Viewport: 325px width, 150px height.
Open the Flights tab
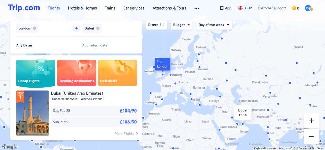54,8
